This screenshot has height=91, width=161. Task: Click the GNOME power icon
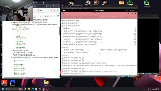(135, 10)
